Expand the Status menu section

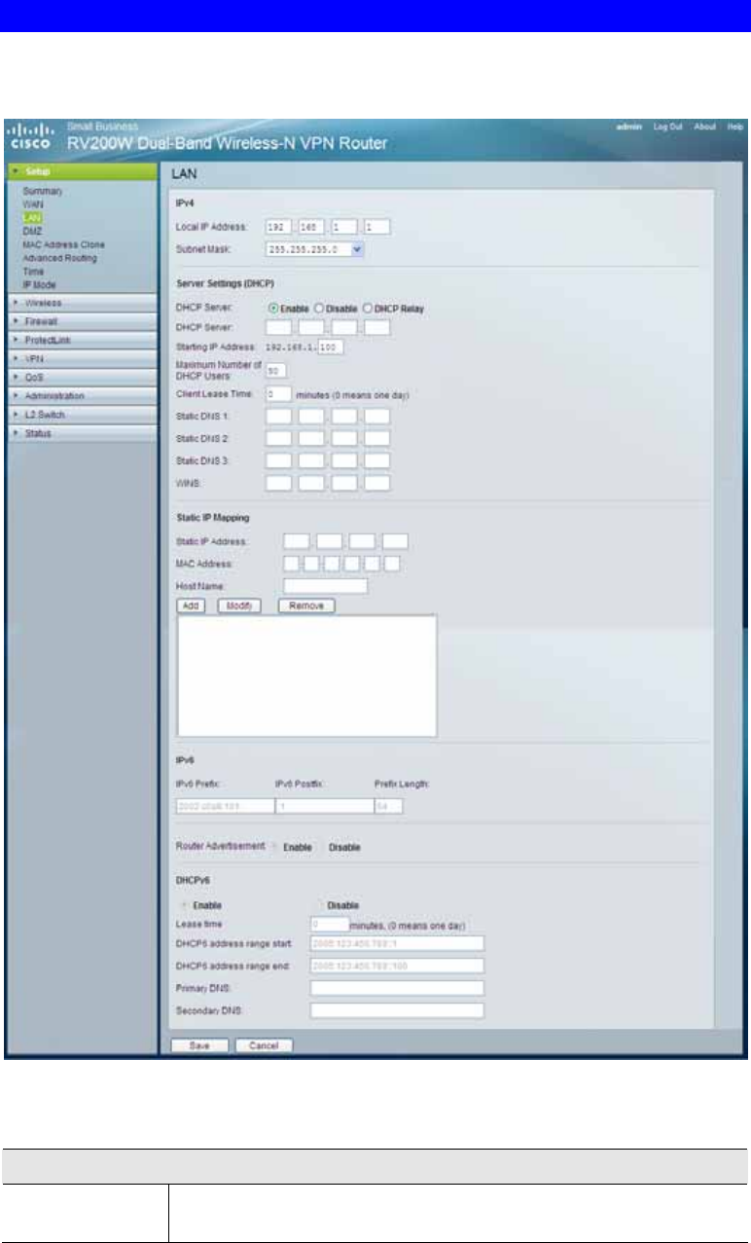[x=81, y=433]
